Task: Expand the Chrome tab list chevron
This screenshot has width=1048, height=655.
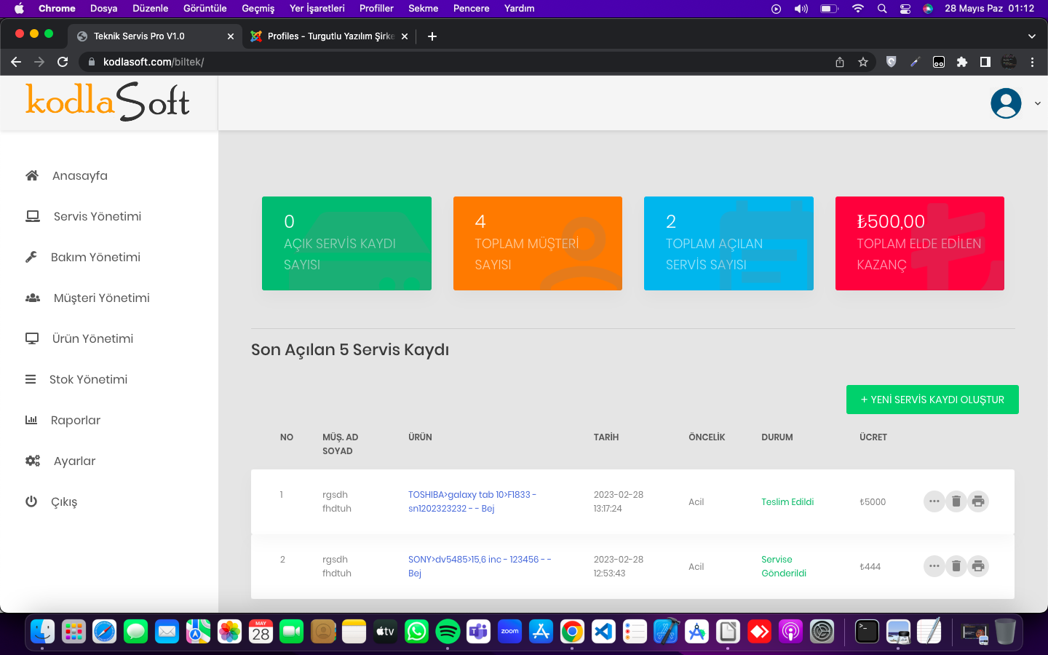Action: coord(1031,36)
